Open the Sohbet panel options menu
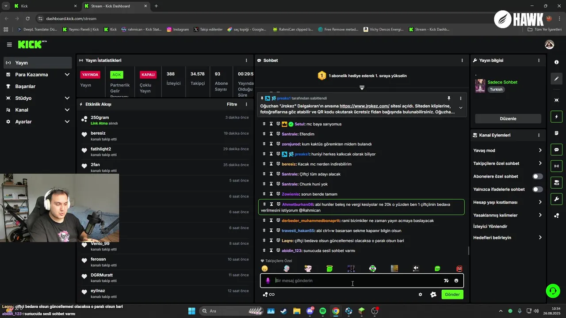566x318 pixels. coord(462,60)
